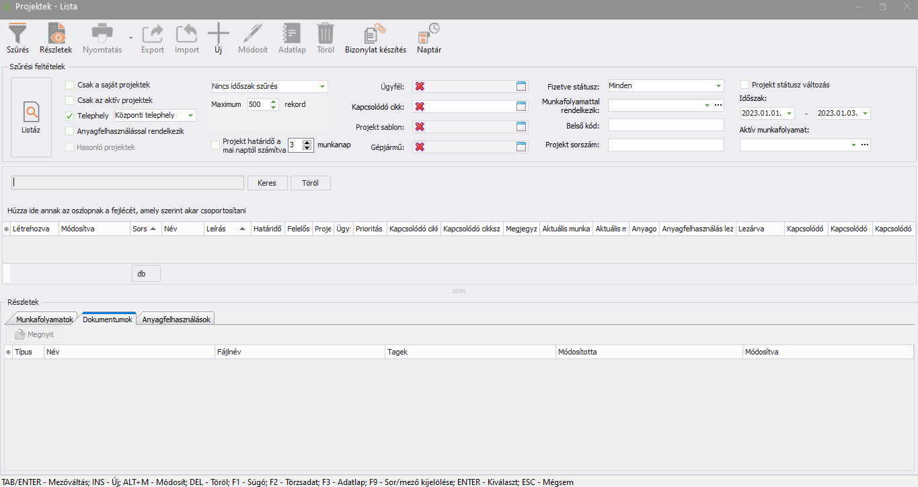Sort documents by Fájlnév column
Screen dimensions: 918x487
point(300,352)
